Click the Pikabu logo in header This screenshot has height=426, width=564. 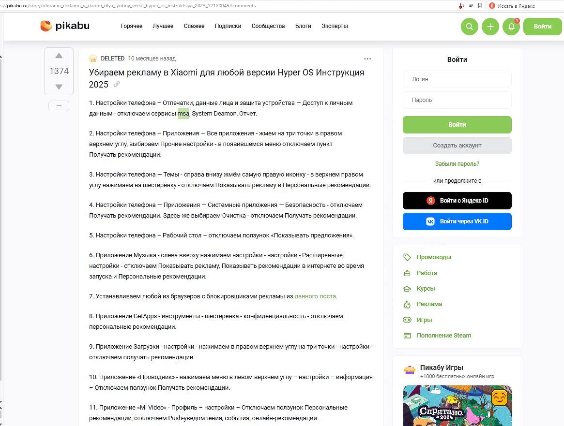65,26
